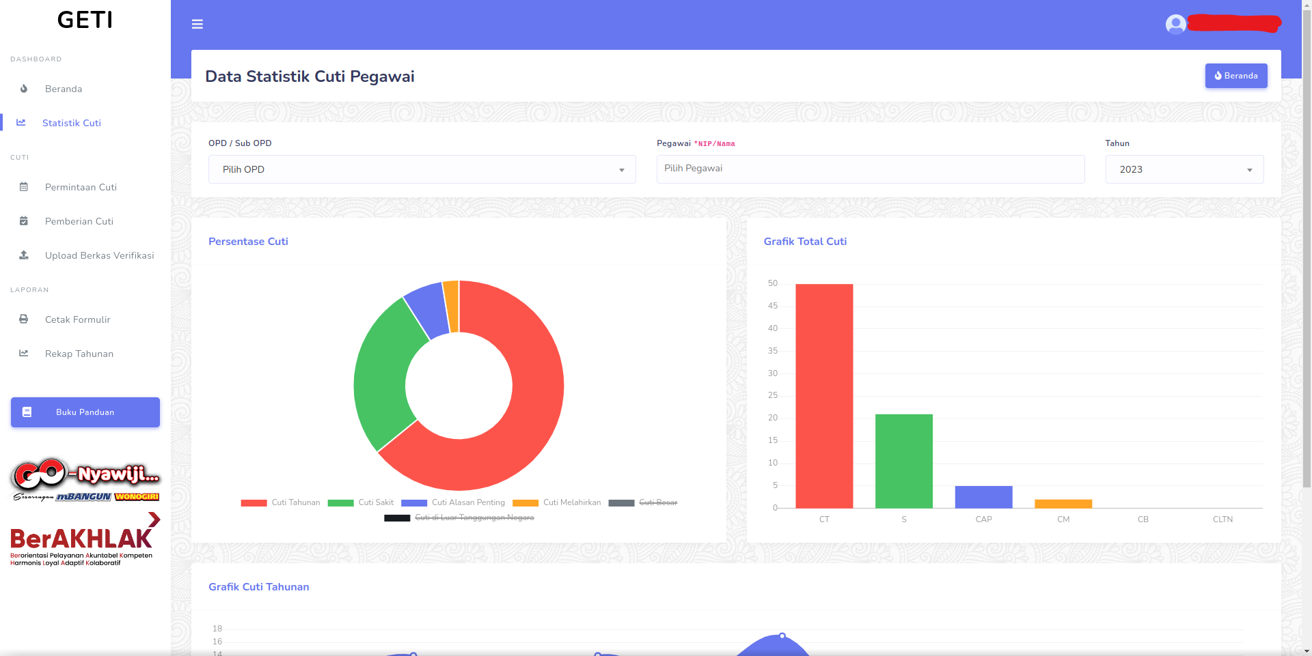Expand the Pilih OPD dropdown
Image resolution: width=1312 pixels, height=656 pixels.
click(422, 169)
